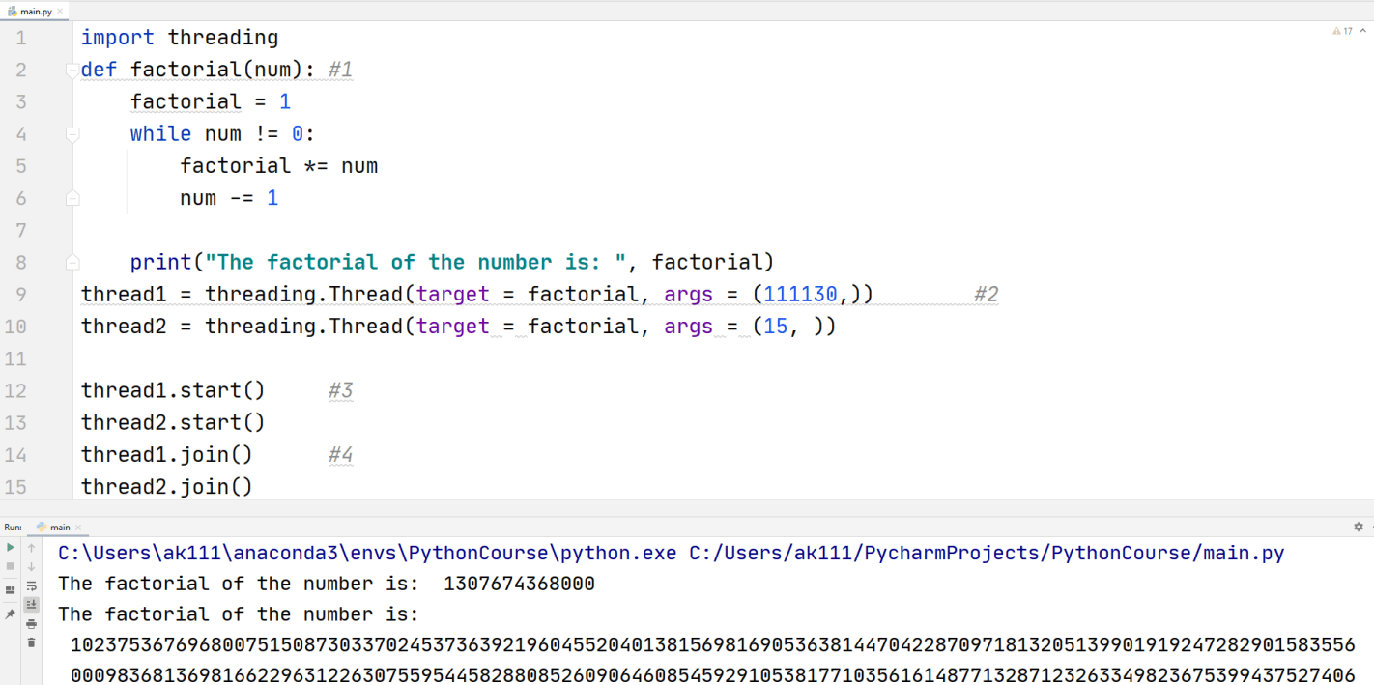The height and width of the screenshot is (685, 1374).
Task: Select the main tab in the Run window
Action: pyautogui.click(x=60, y=527)
